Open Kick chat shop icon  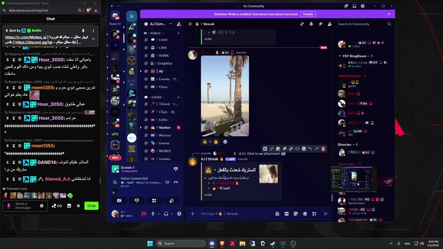point(69,206)
